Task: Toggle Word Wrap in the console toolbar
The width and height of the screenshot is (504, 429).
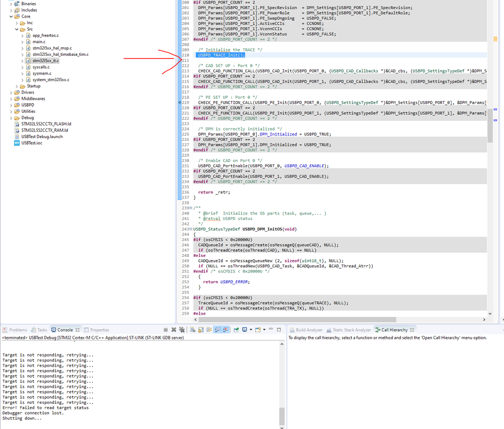Action: click(x=209, y=330)
